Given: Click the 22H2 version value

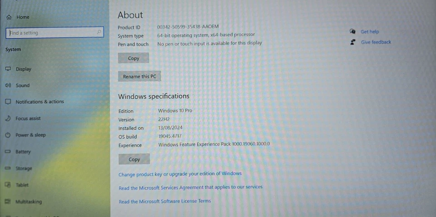Looking at the screenshot, I should (164, 119).
